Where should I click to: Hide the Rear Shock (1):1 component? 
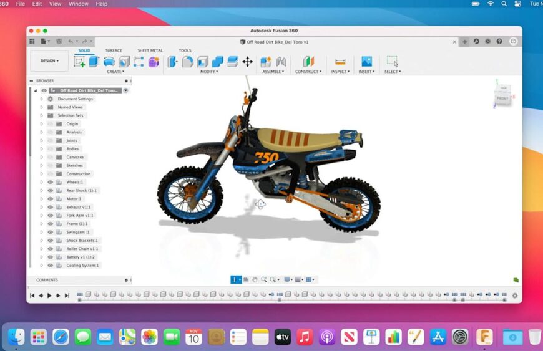click(x=50, y=190)
